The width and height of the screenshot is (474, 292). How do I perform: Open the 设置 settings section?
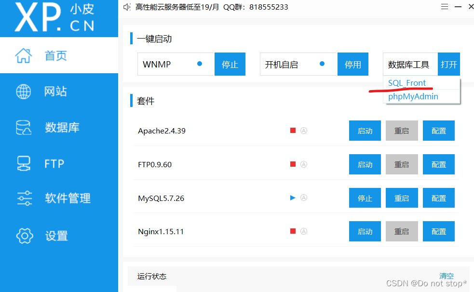pos(59,236)
